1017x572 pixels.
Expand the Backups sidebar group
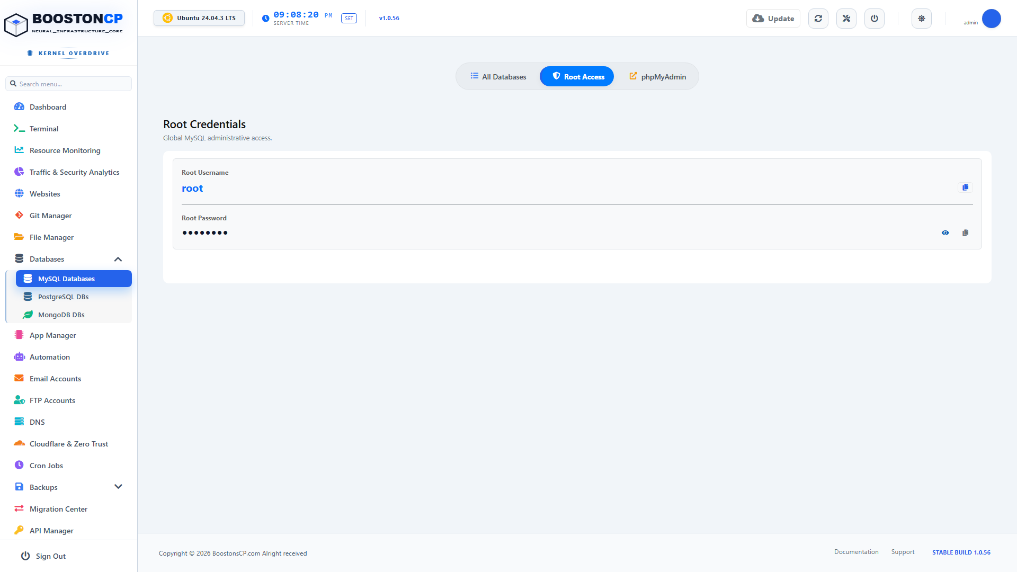69,487
